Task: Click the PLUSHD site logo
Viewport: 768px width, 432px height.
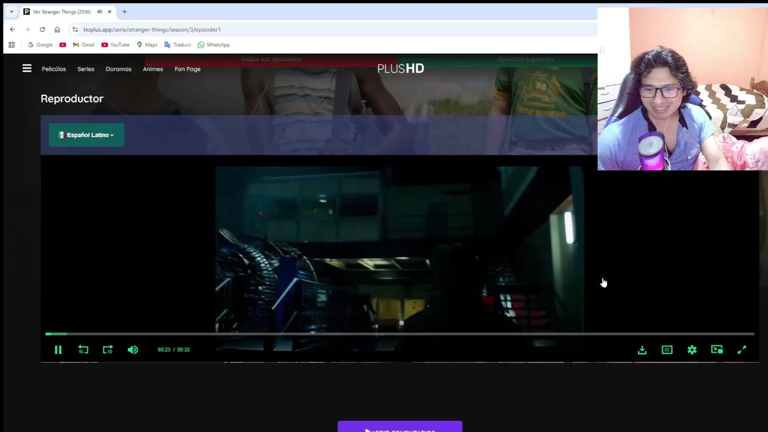Action: (400, 68)
